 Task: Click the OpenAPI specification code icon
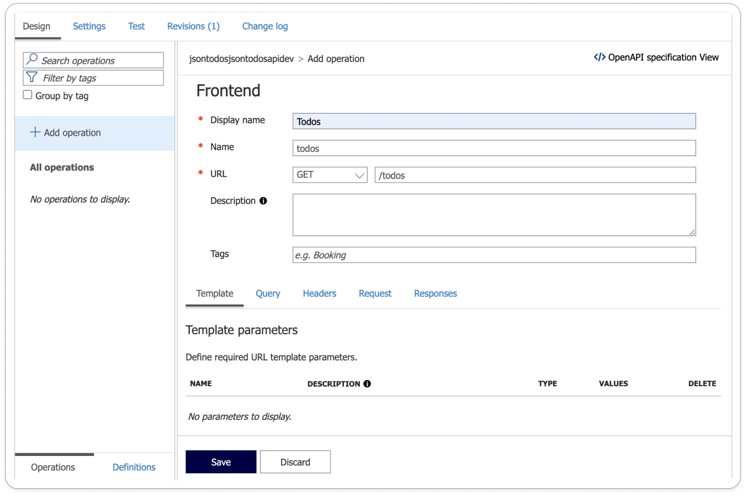pyautogui.click(x=599, y=57)
